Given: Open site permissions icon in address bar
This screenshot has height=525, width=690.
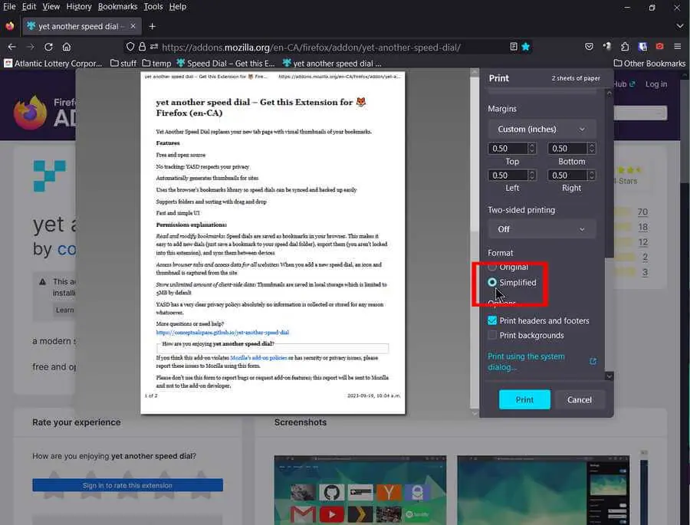Looking at the screenshot, I should [x=154, y=47].
